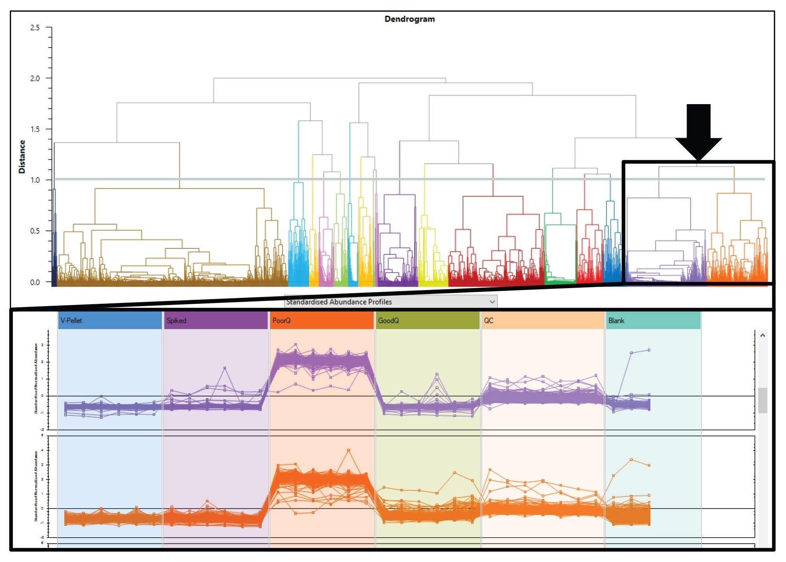The height and width of the screenshot is (562, 786).
Task: Click the vertical scrollbar thumb
Action: coord(762,400)
